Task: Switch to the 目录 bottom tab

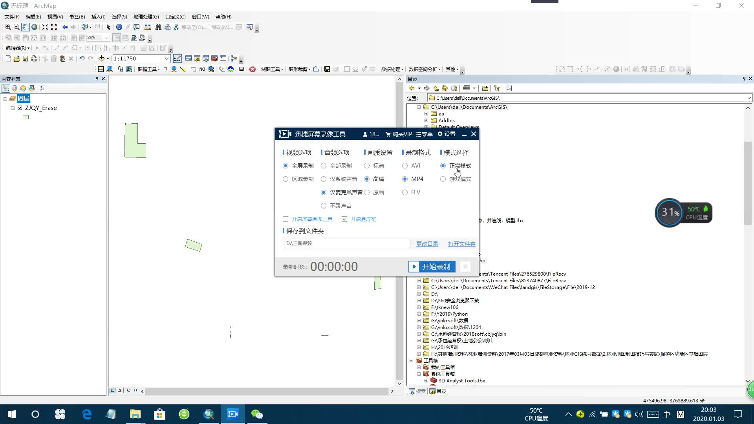Action: click(x=438, y=391)
